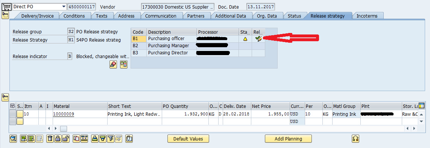
Task: Click the select-all icon in the item table header
Action: click(x=13, y=106)
